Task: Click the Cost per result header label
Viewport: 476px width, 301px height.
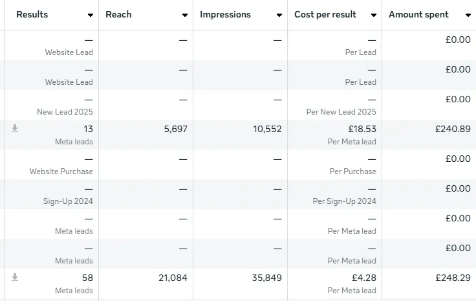Action: 325,14
